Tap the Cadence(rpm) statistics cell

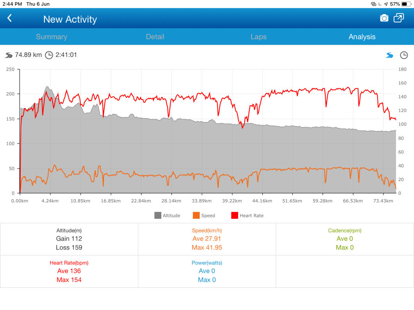tap(345, 239)
